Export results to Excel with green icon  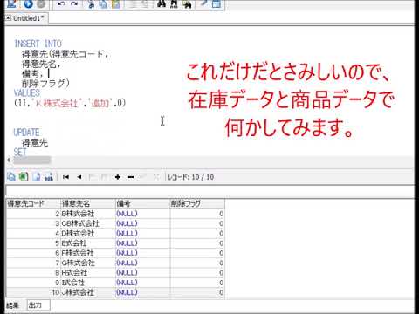[24, 177]
